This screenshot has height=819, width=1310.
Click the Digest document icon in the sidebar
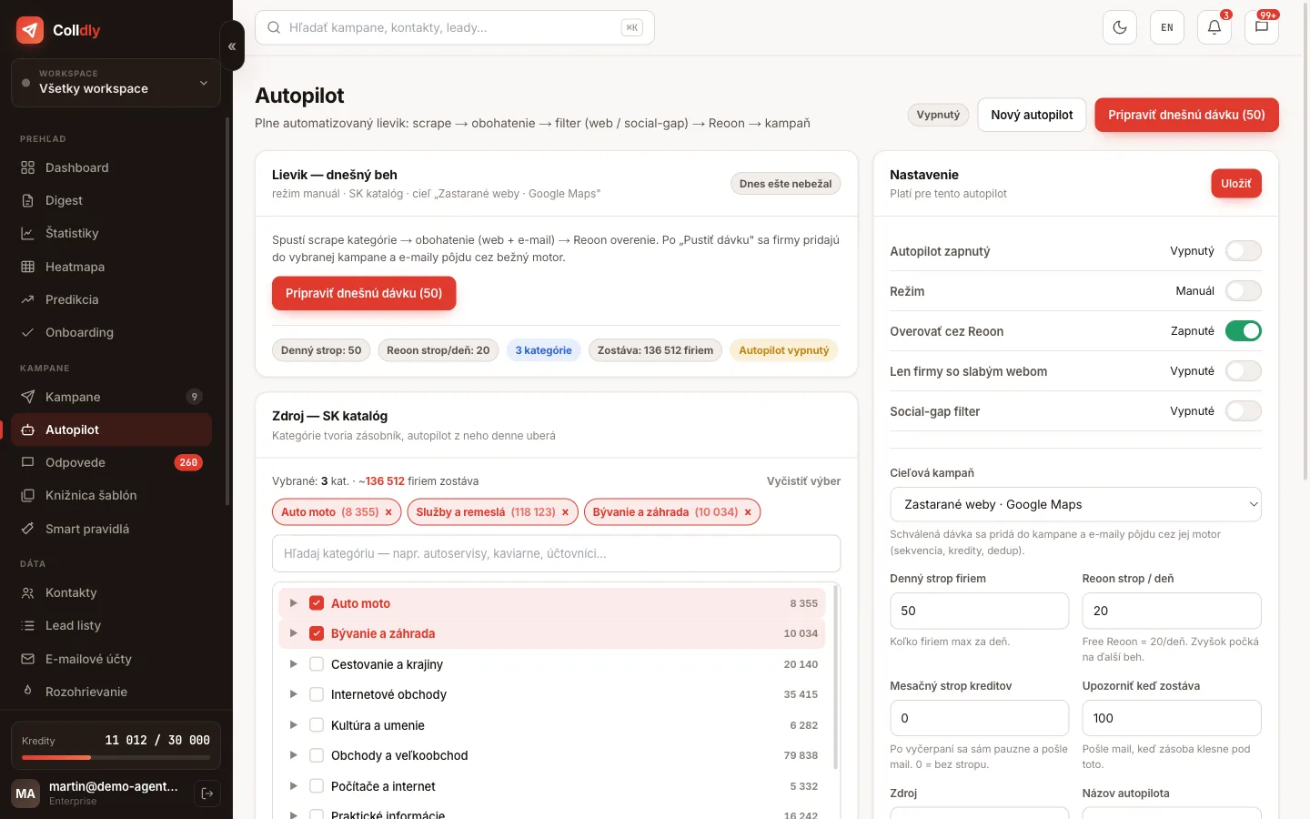(28, 200)
